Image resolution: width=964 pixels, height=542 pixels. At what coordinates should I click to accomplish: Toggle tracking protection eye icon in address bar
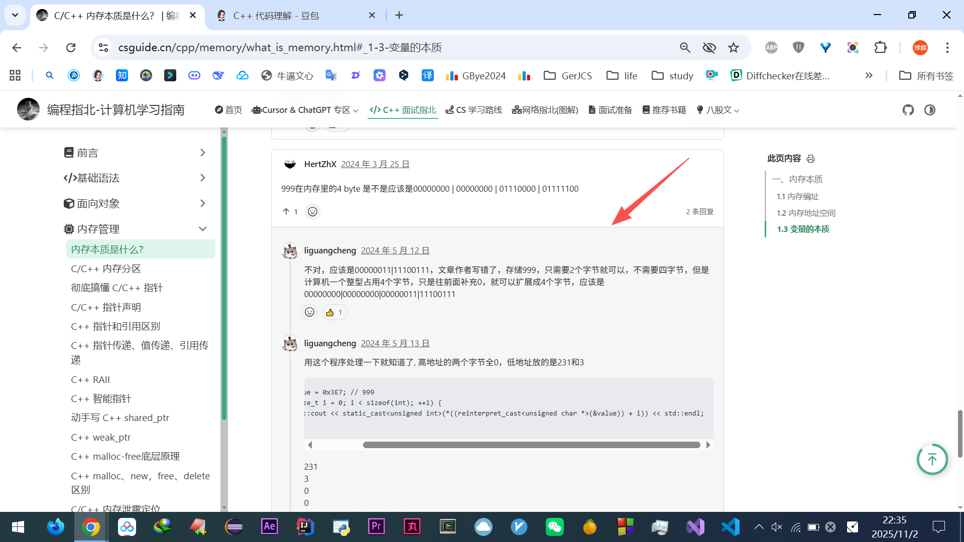point(709,48)
